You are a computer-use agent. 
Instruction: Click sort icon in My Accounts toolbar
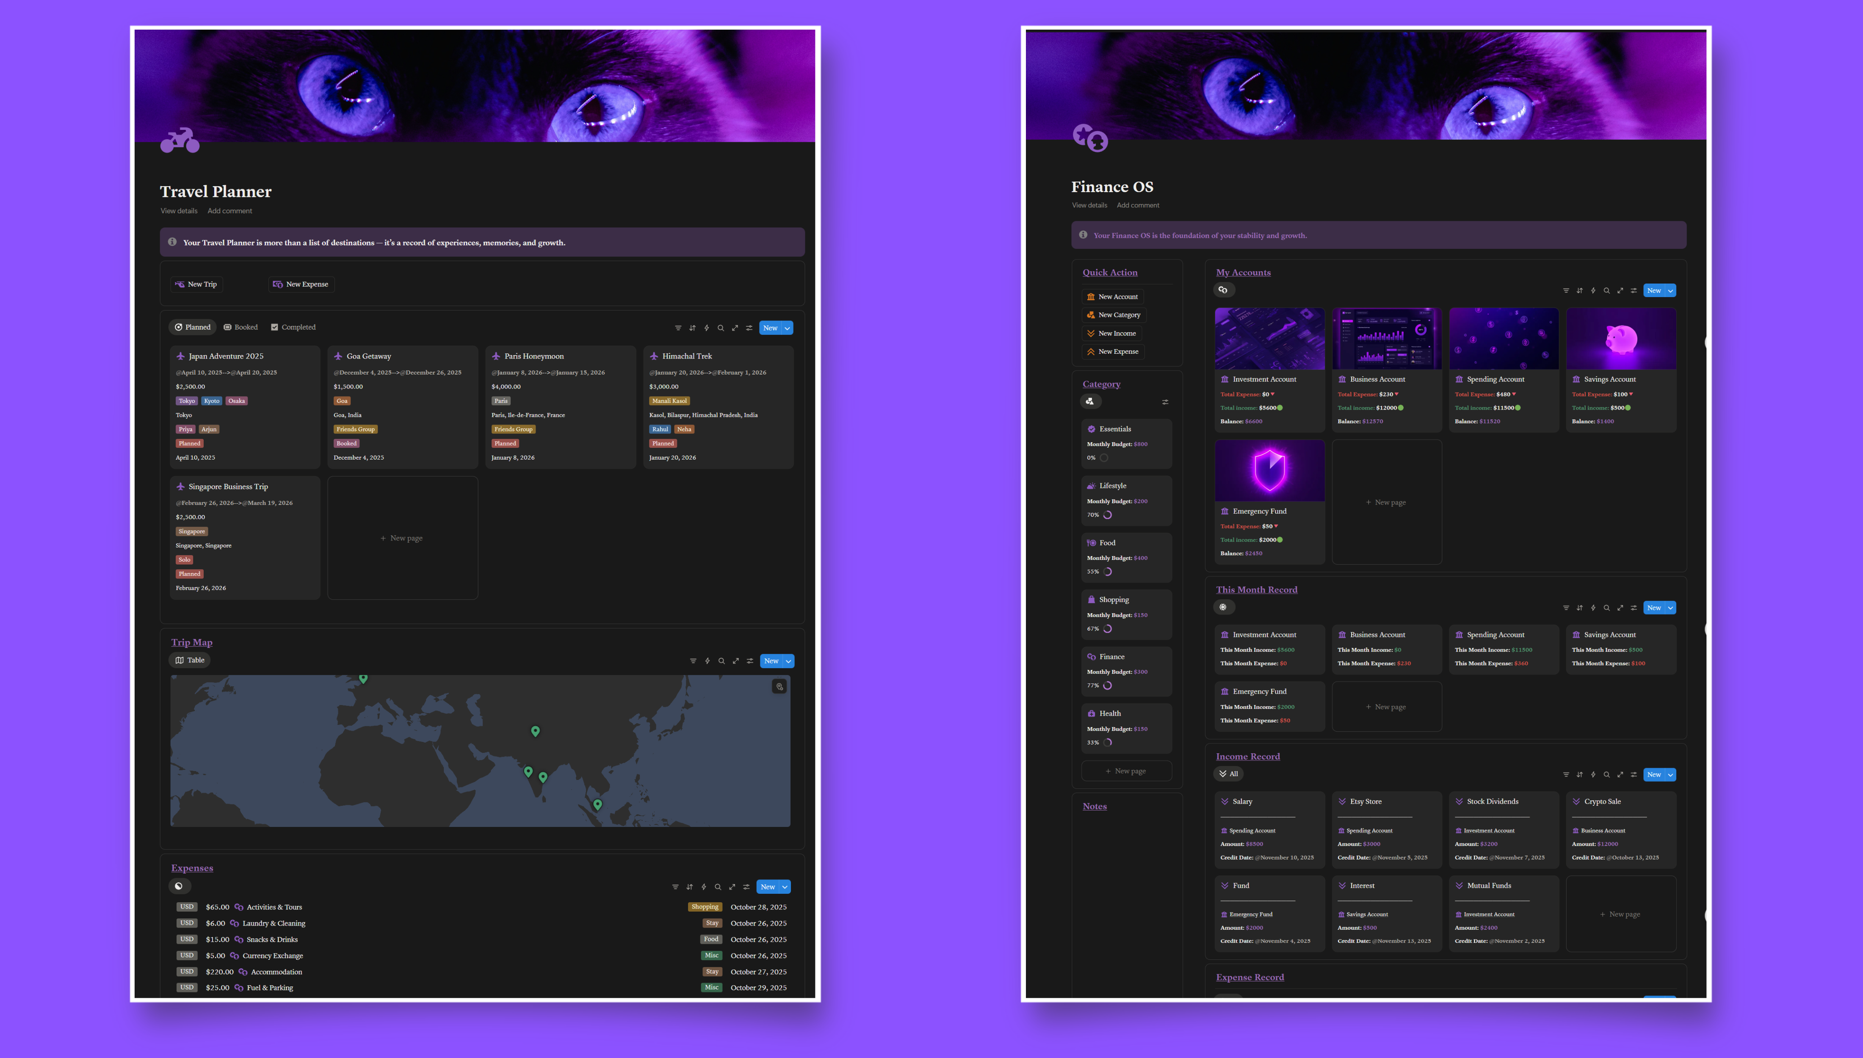point(1579,291)
